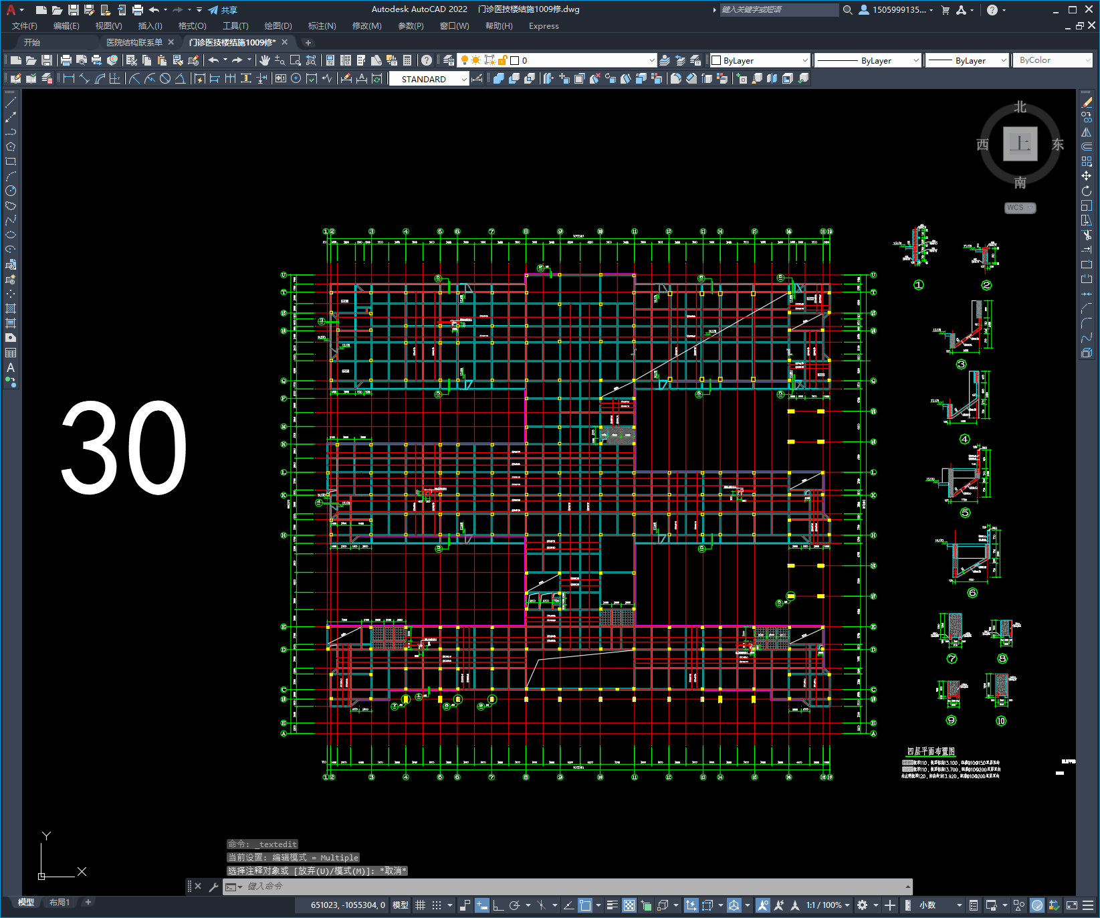Toggle annotation visibility in status bar
Viewport: 1100px width, 918px height.
763,905
